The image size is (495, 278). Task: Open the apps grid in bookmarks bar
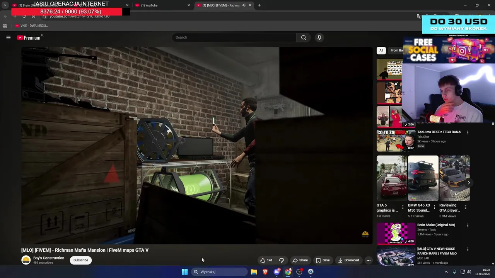click(5, 25)
